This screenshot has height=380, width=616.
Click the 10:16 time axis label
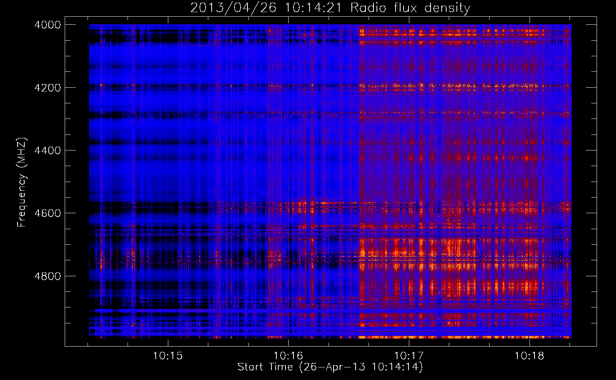tap(288, 356)
